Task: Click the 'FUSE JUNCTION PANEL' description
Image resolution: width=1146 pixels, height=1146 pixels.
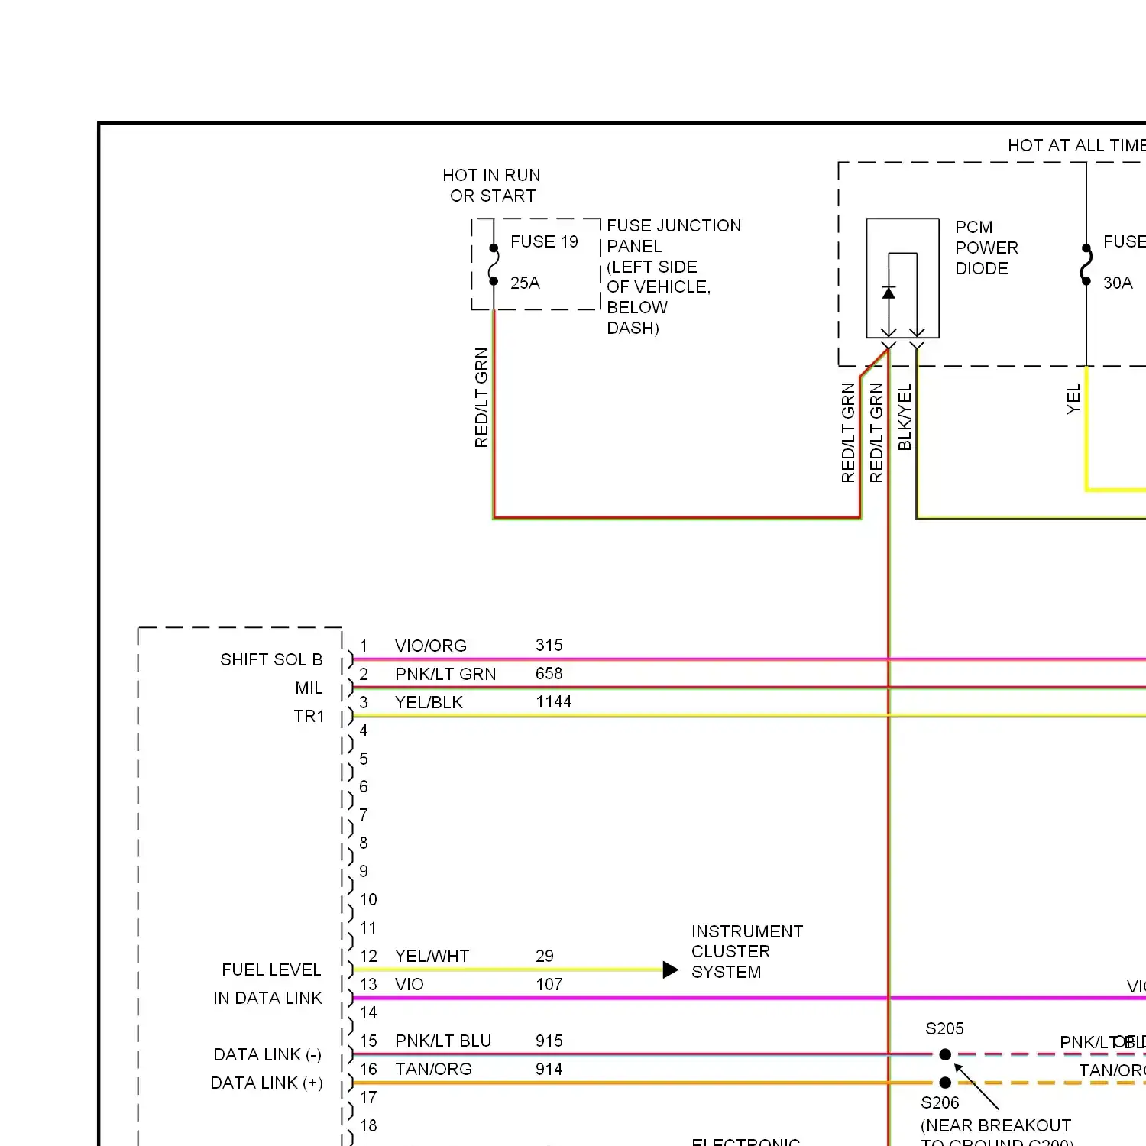Action: point(673,277)
